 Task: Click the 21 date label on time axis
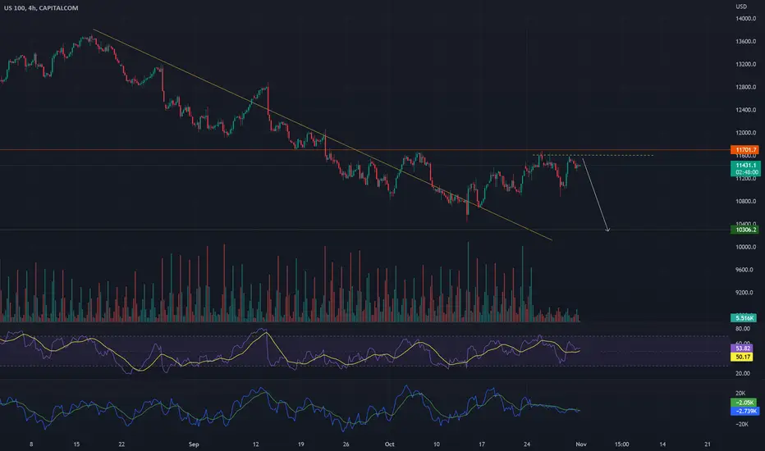pos(708,444)
